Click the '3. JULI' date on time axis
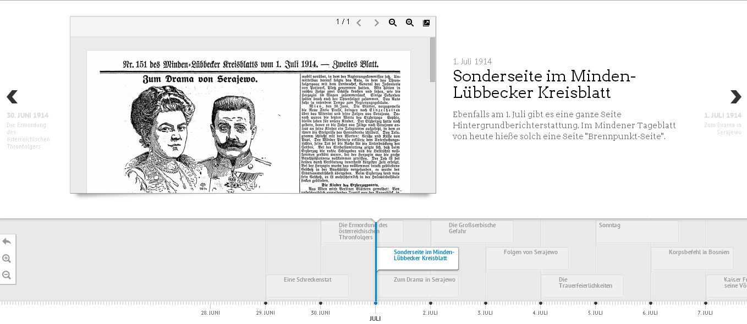Viewport: 747px width, 324px height. click(x=486, y=312)
